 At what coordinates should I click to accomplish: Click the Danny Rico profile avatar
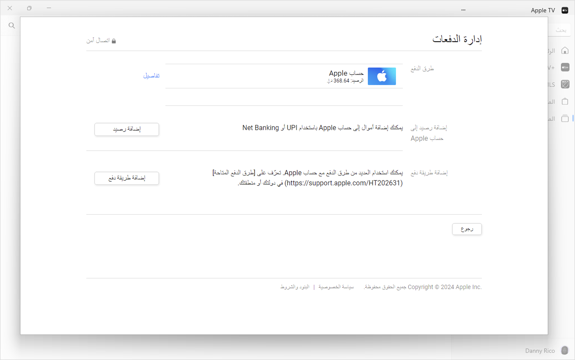coord(564,350)
